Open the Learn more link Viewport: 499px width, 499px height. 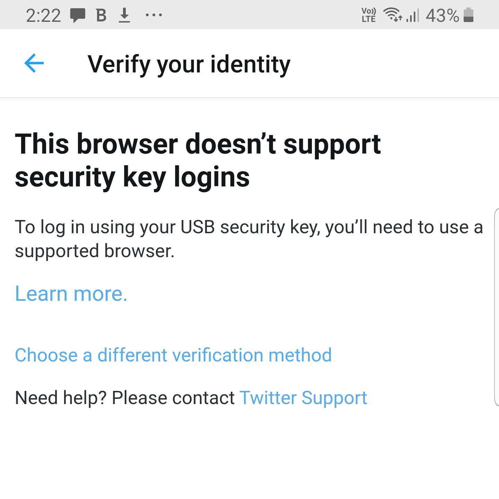pyautogui.click(x=71, y=294)
